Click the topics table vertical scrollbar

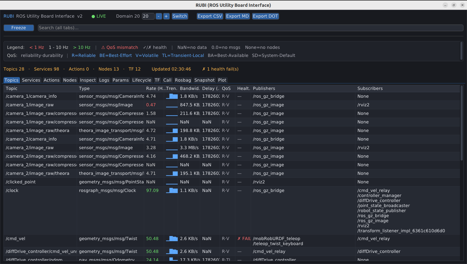(x=462, y=123)
